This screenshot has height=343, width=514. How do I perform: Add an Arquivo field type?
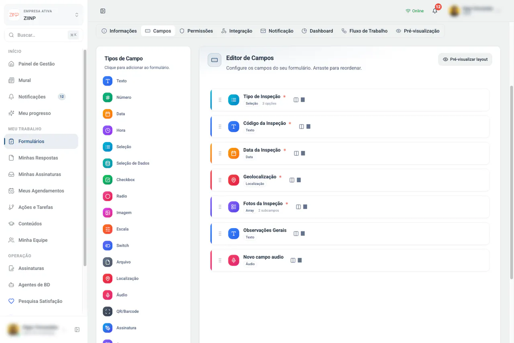click(x=117, y=262)
